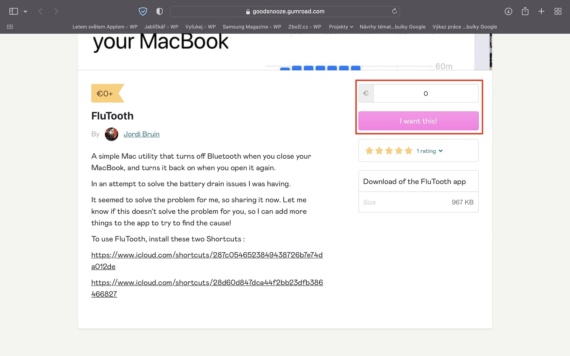Click the five star rating icons
Viewport: 570px width, 356px height.
(389, 151)
